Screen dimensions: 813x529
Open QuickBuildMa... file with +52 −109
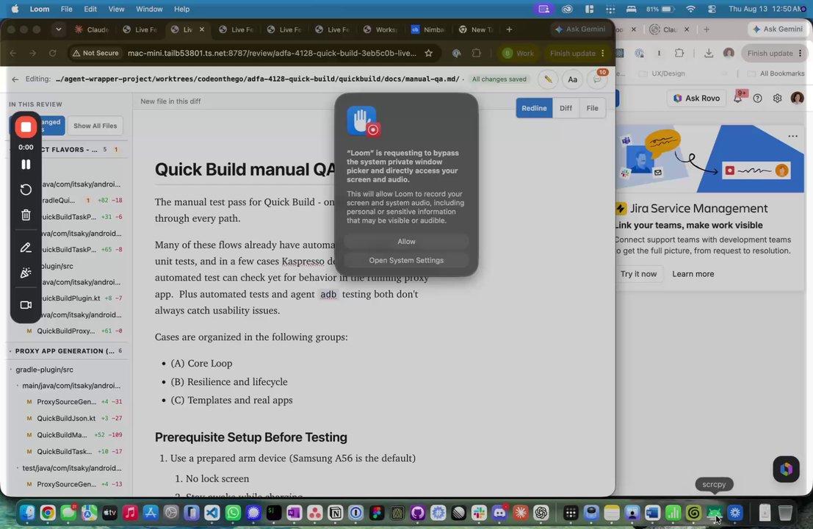point(74,435)
